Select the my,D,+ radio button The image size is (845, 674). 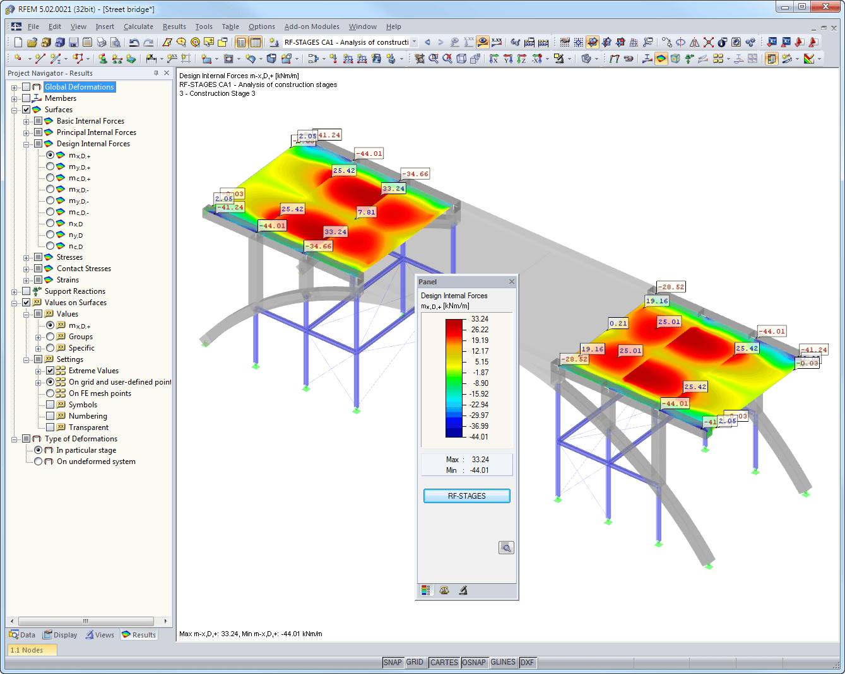tap(50, 166)
